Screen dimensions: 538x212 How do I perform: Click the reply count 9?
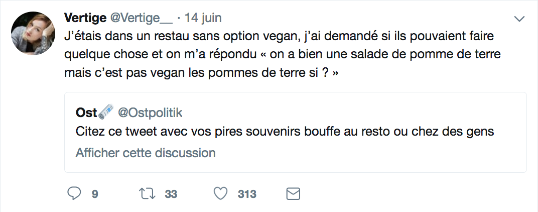click(x=95, y=194)
